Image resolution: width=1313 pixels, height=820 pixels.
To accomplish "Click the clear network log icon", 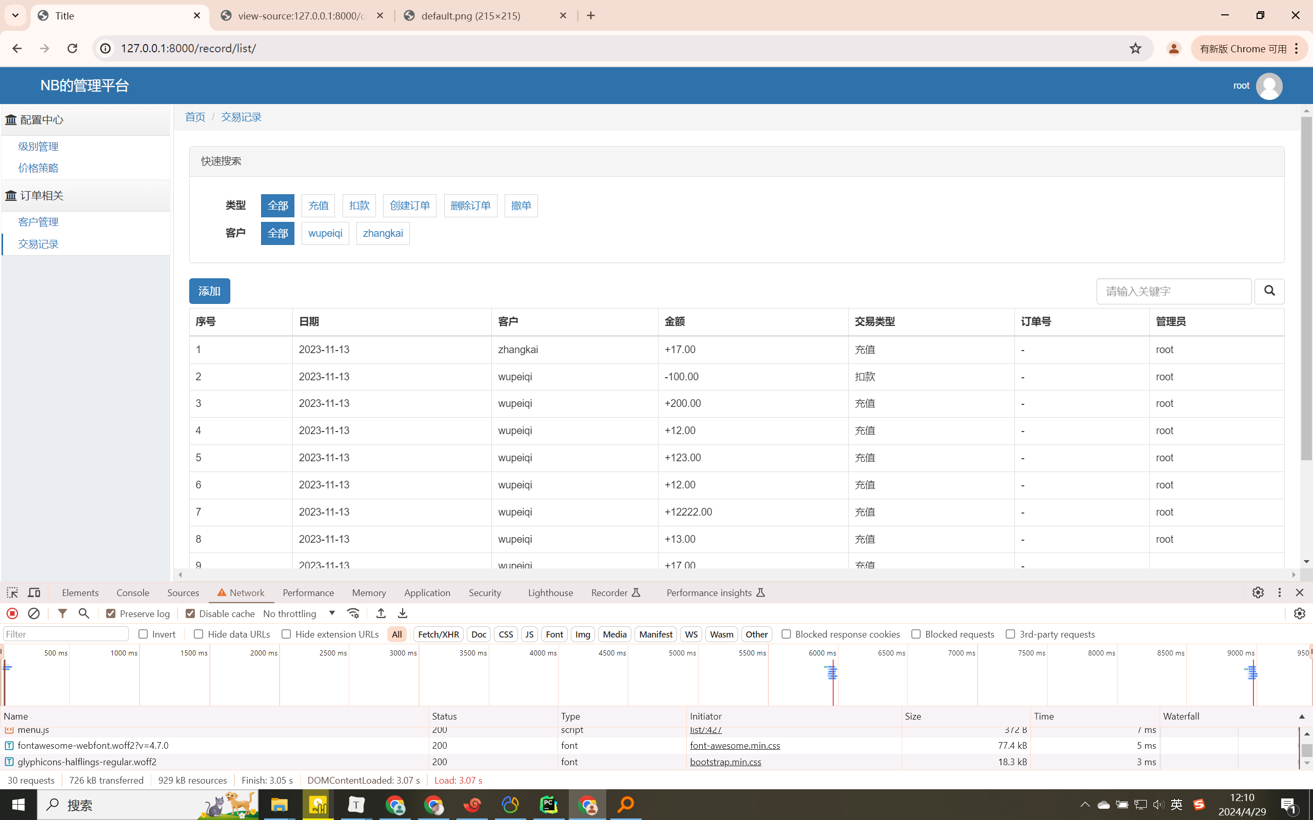I will click(33, 612).
